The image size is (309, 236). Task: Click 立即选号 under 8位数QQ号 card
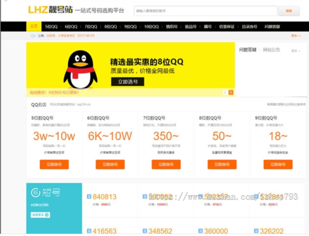222,164
